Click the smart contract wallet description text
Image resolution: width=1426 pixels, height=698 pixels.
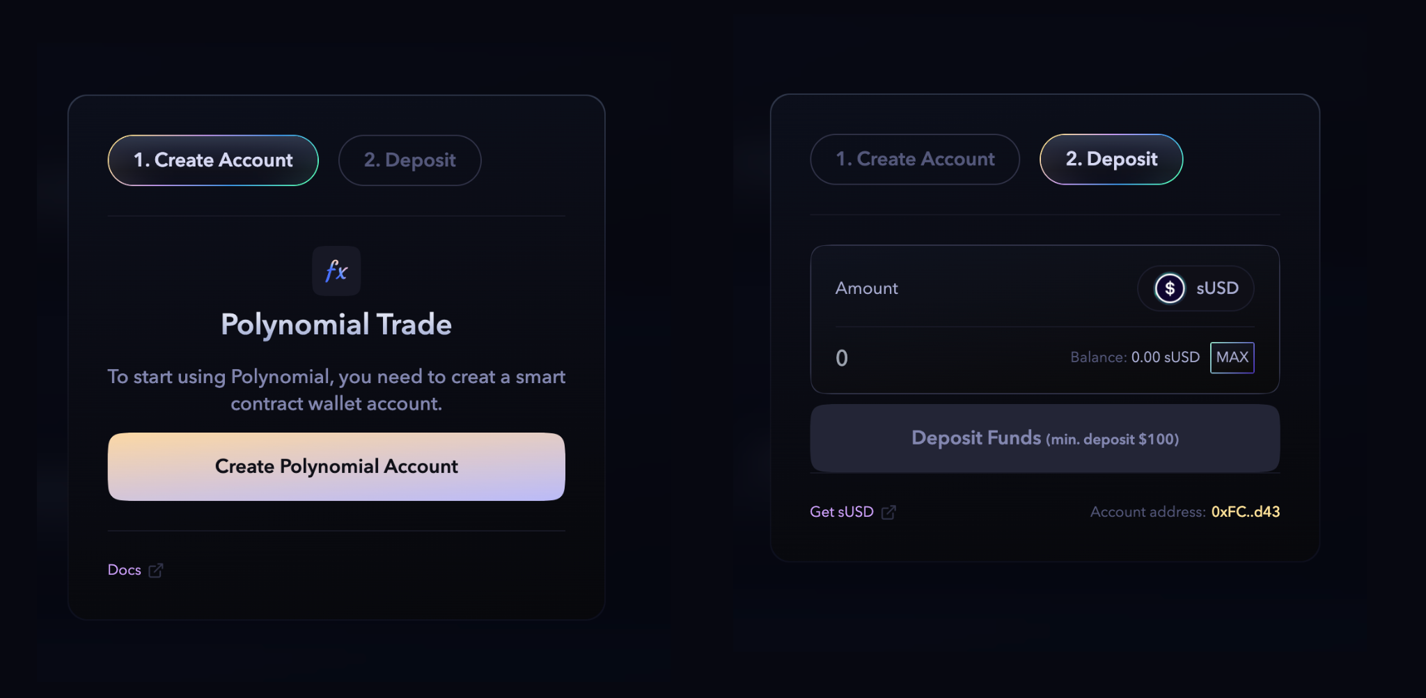pos(336,390)
